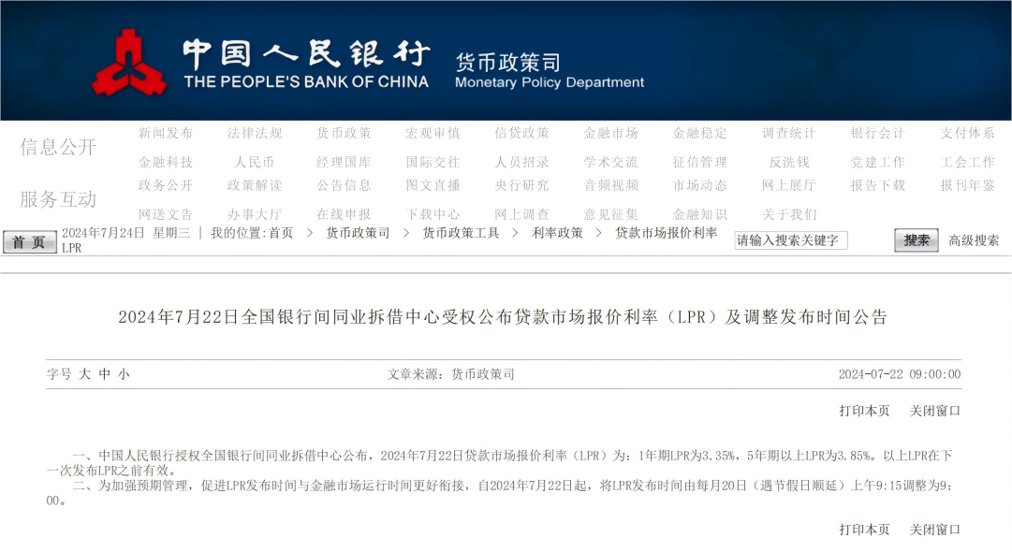The image size is (1012, 552).
Task: Open the 信息公开 section
Action: pyautogui.click(x=58, y=147)
